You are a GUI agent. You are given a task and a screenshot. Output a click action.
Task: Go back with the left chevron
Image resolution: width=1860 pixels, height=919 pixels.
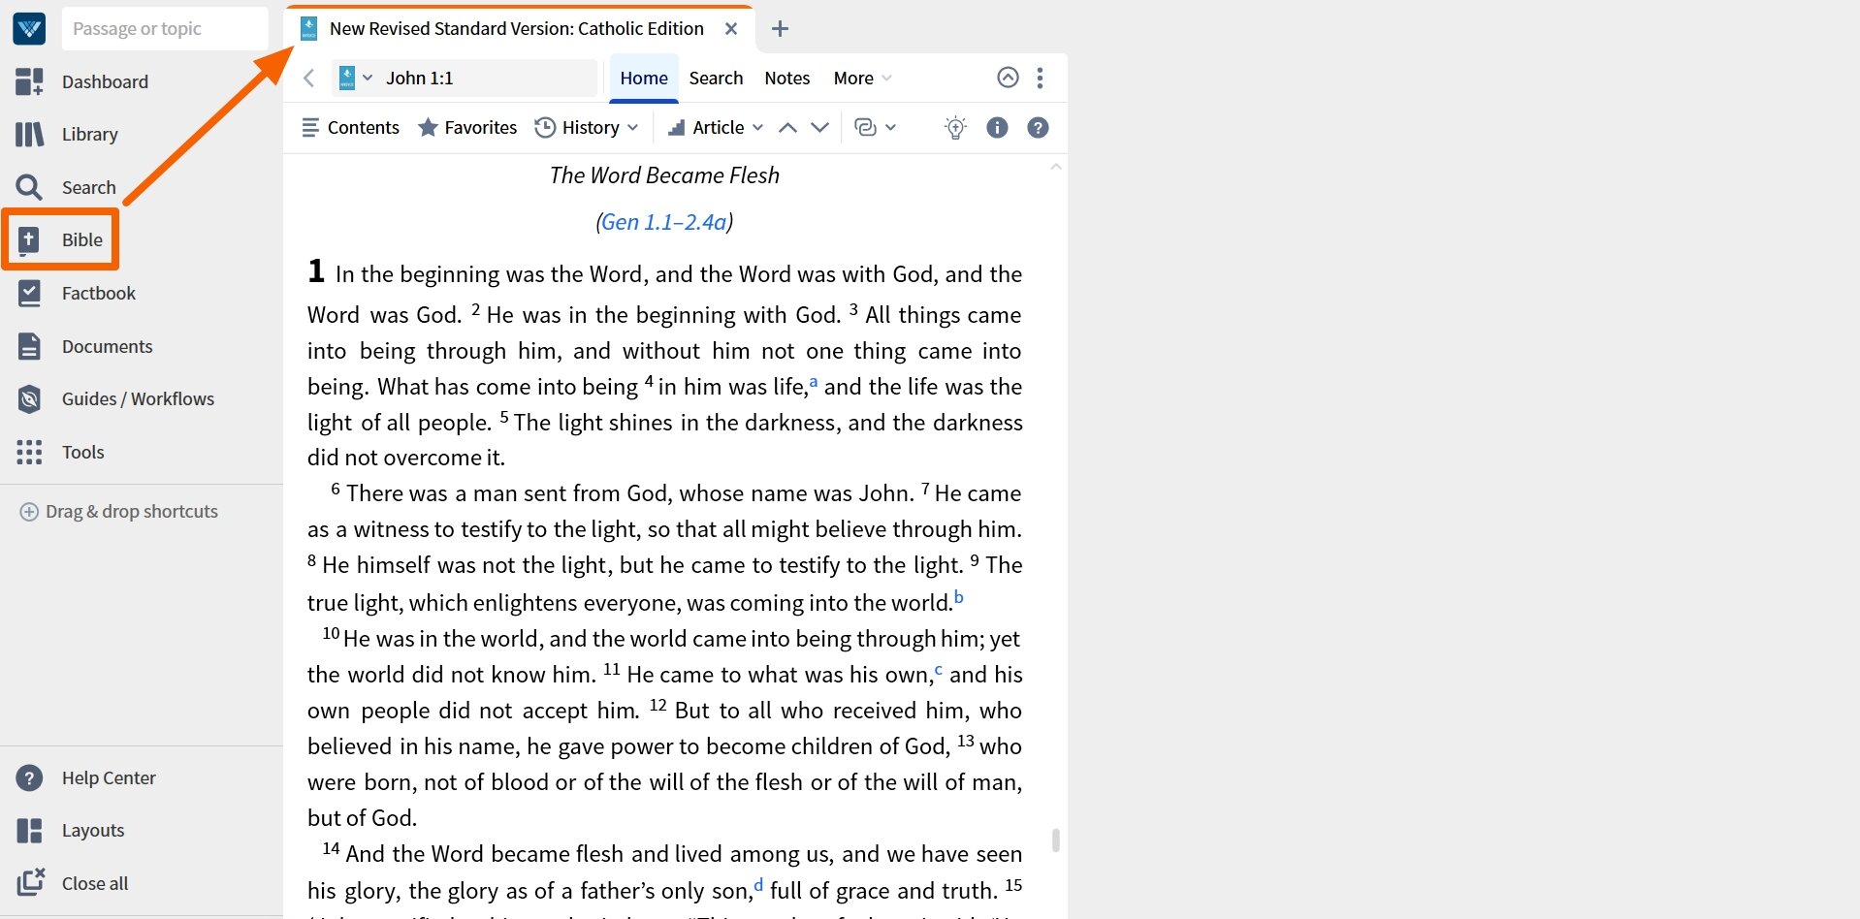click(x=308, y=78)
